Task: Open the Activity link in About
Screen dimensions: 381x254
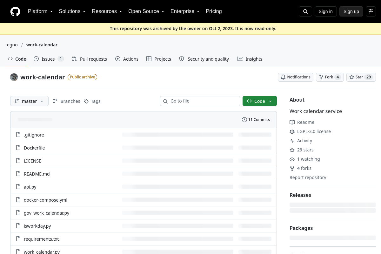Action: coord(301,141)
